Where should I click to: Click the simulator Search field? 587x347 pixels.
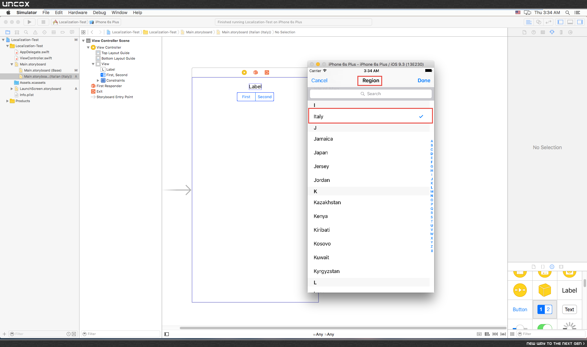(371, 94)
